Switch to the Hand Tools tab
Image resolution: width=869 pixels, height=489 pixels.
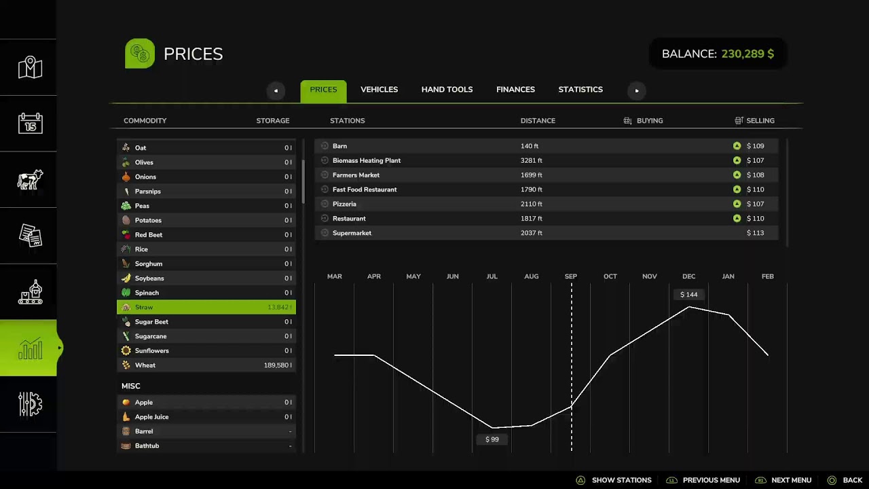pos(447,90)
